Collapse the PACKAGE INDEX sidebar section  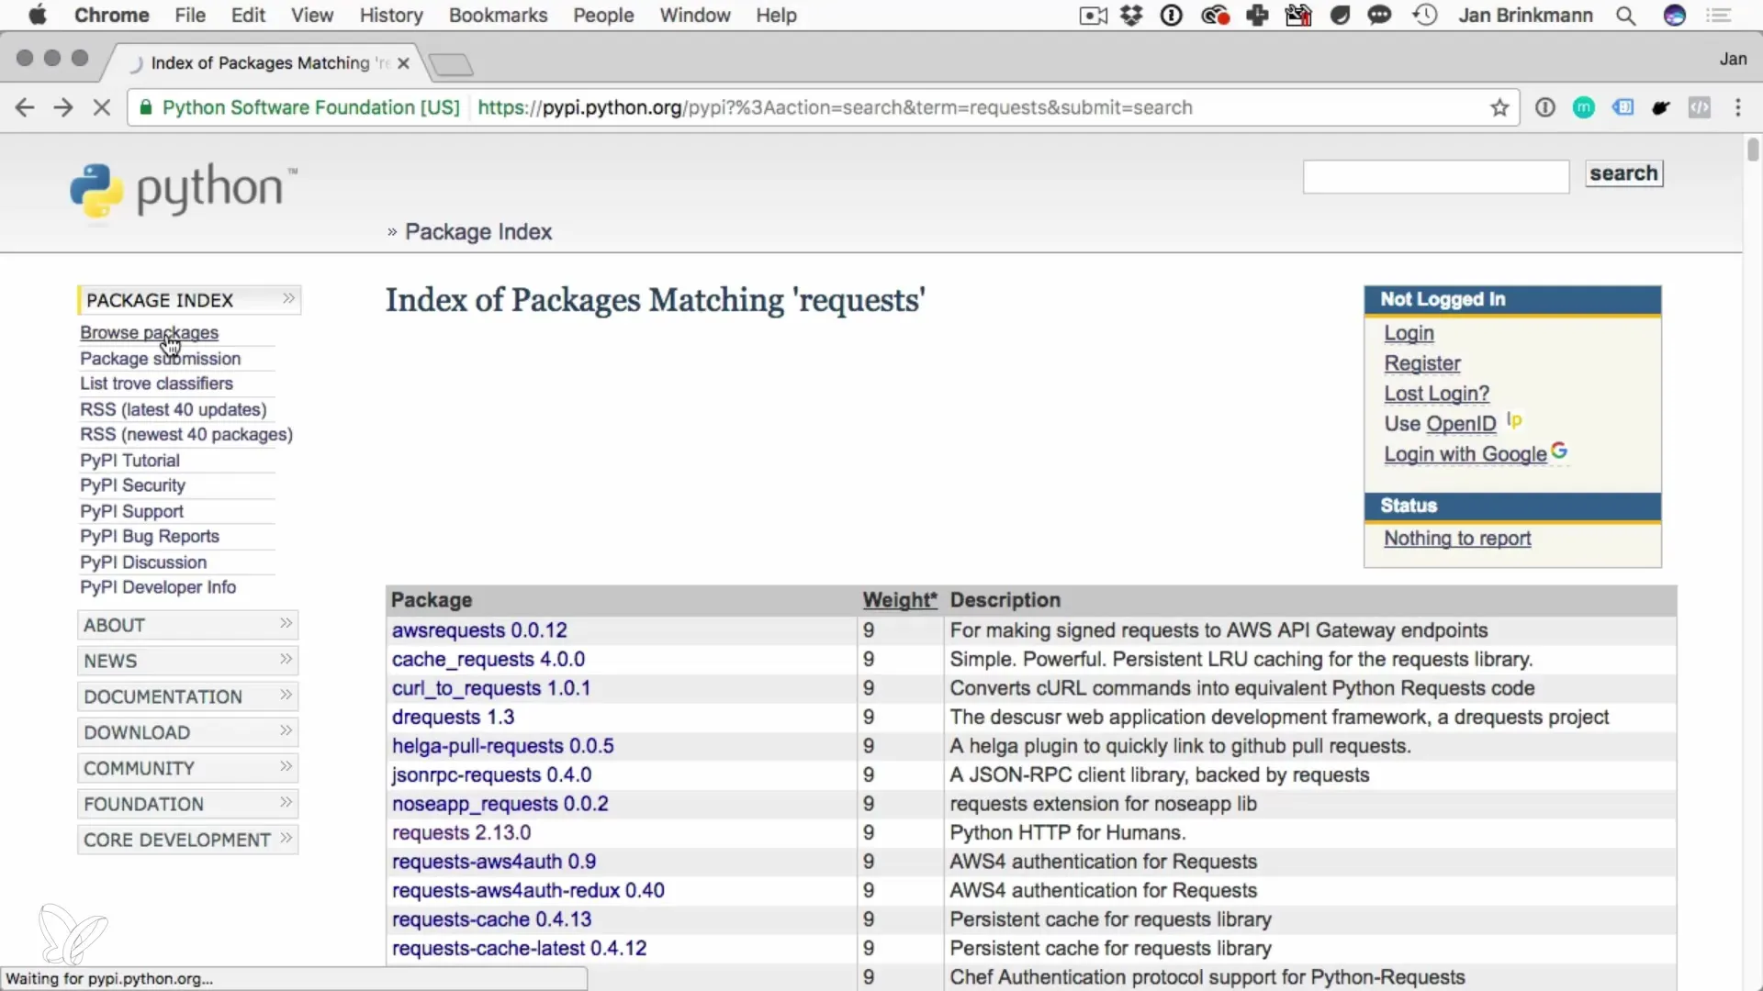(x=189, y=300)
